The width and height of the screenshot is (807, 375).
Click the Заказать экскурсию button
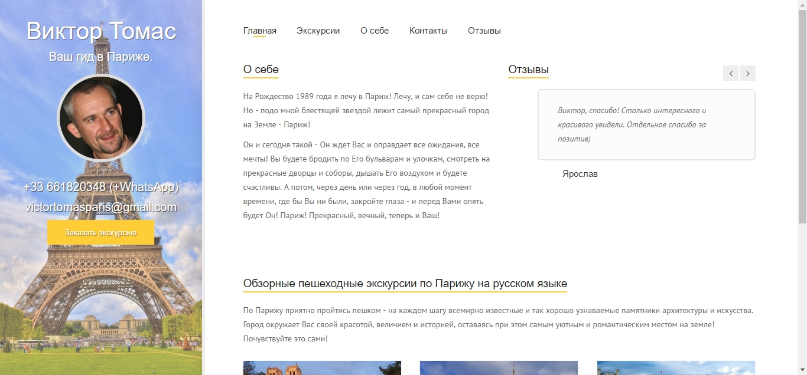[x=101, y=232]
